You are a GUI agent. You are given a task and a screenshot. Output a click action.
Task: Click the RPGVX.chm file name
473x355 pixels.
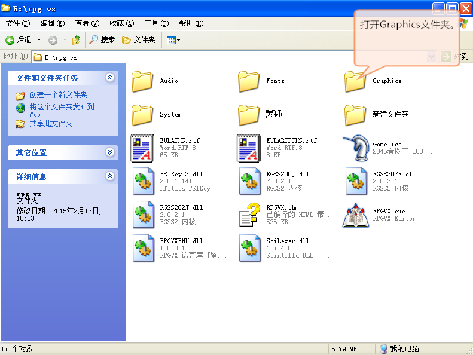[x=282, y=207]
